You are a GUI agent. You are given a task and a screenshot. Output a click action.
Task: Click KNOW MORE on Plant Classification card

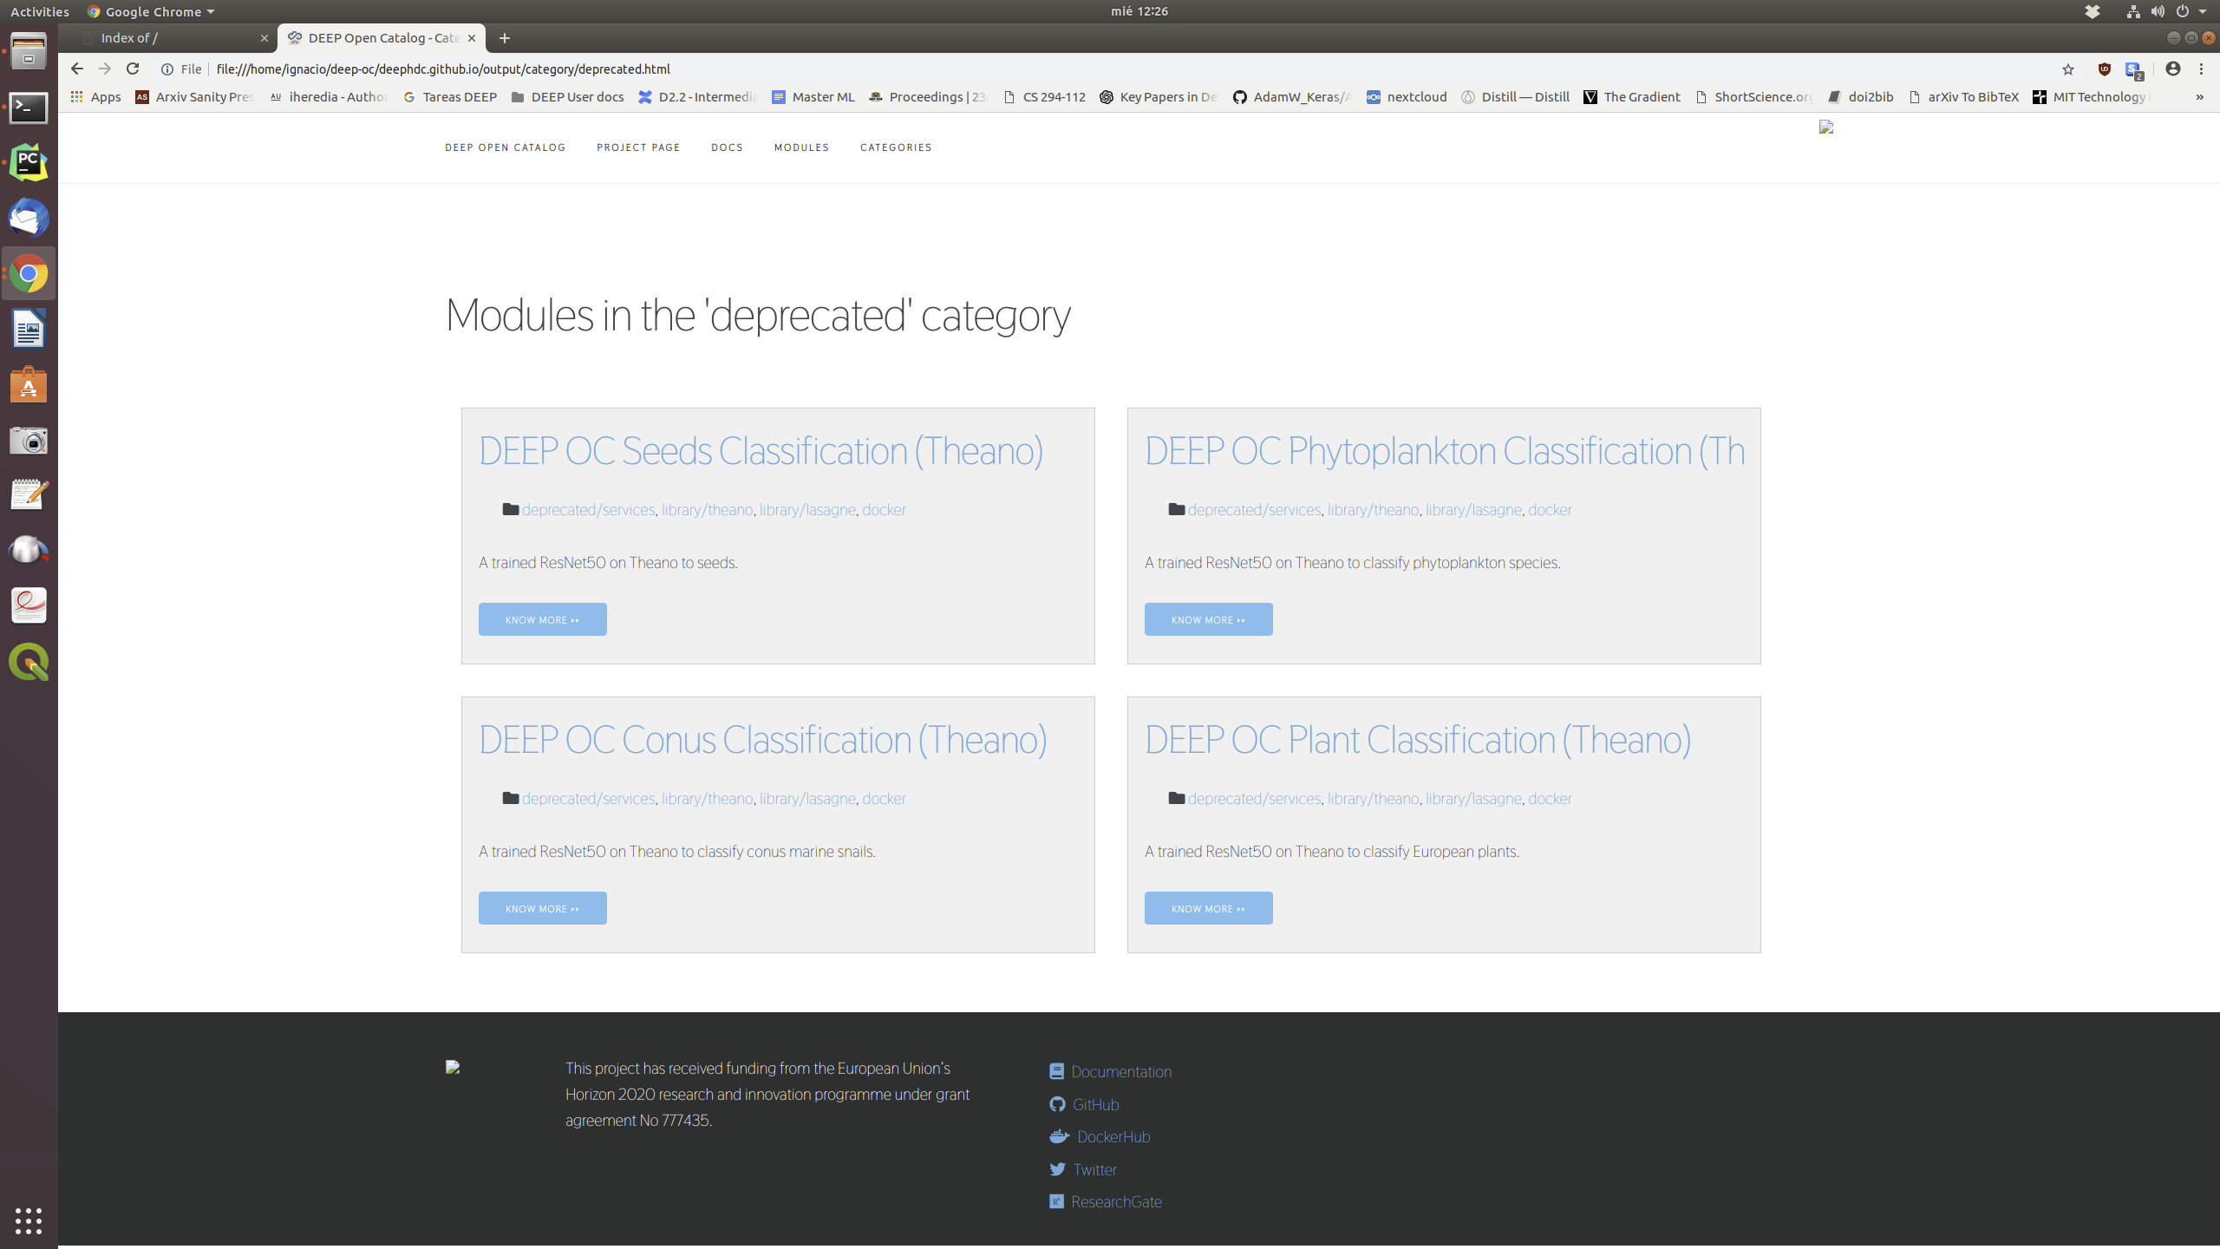tap(1209, 908)
